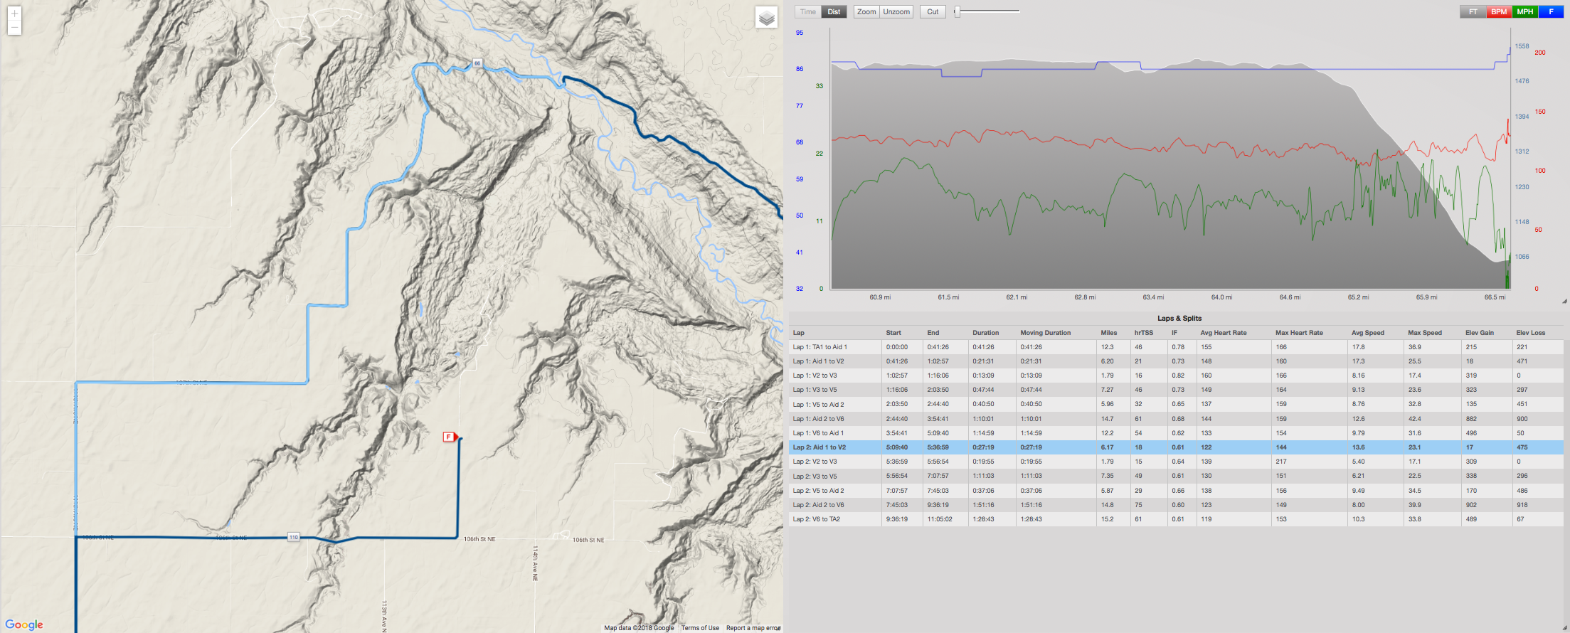
Task: Toggle the MPH speed series
Action: pos(1525,12)
